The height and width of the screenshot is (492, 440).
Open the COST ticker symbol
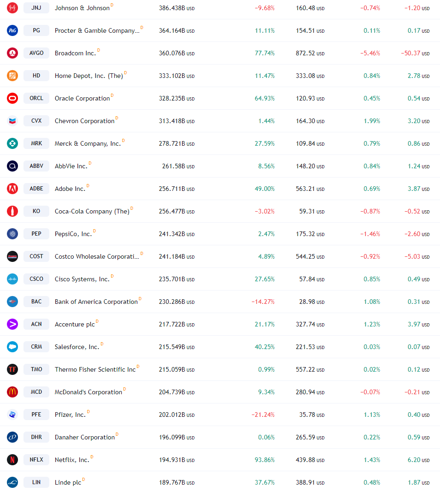(36, 256)
